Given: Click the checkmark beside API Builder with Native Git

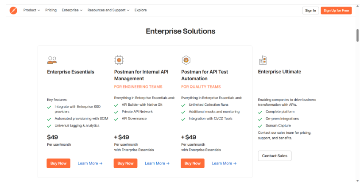Looking at the screenshot, I should coord(116,105).
